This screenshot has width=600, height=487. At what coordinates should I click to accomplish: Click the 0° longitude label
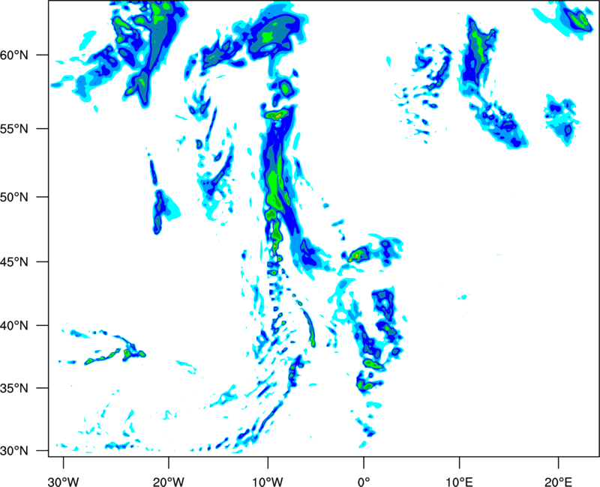click(364, 481)
